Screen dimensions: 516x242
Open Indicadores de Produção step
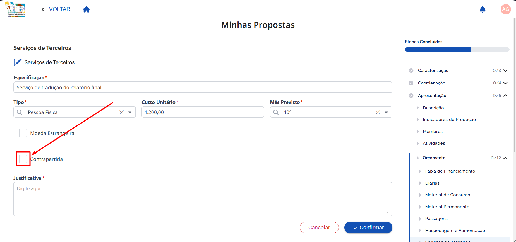tap(449, 120)
